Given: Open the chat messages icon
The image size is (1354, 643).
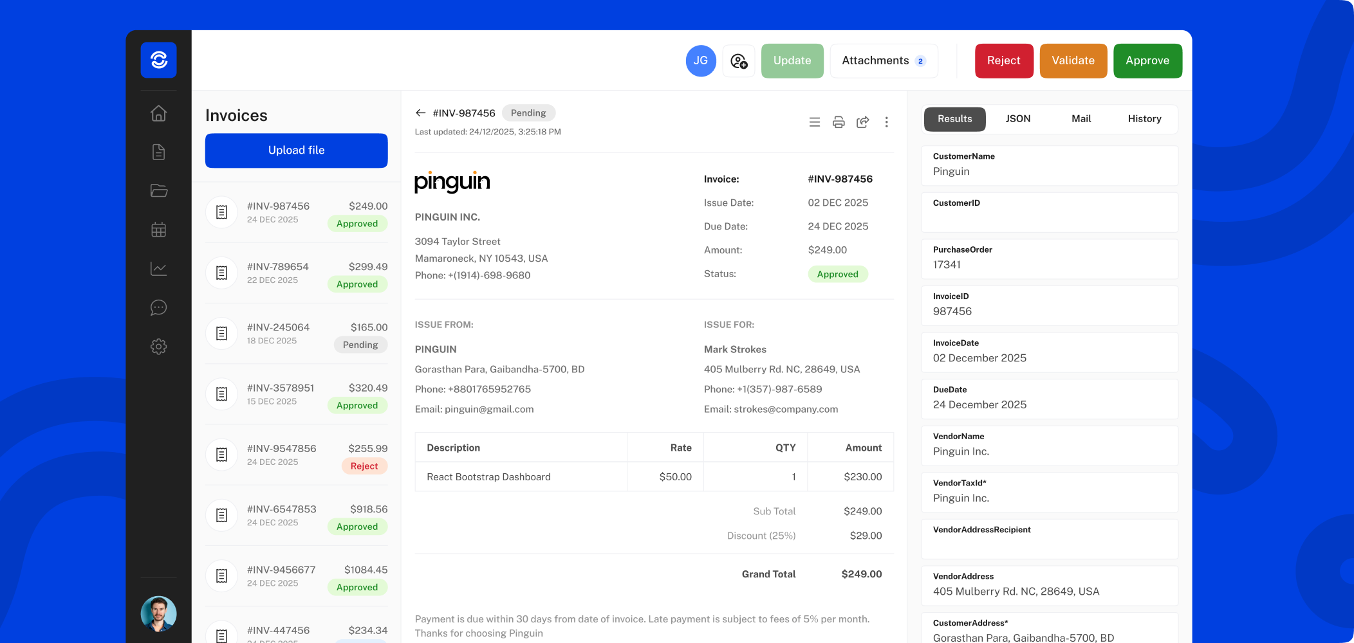Looking at the screenshot, I should tap(158, 307).
